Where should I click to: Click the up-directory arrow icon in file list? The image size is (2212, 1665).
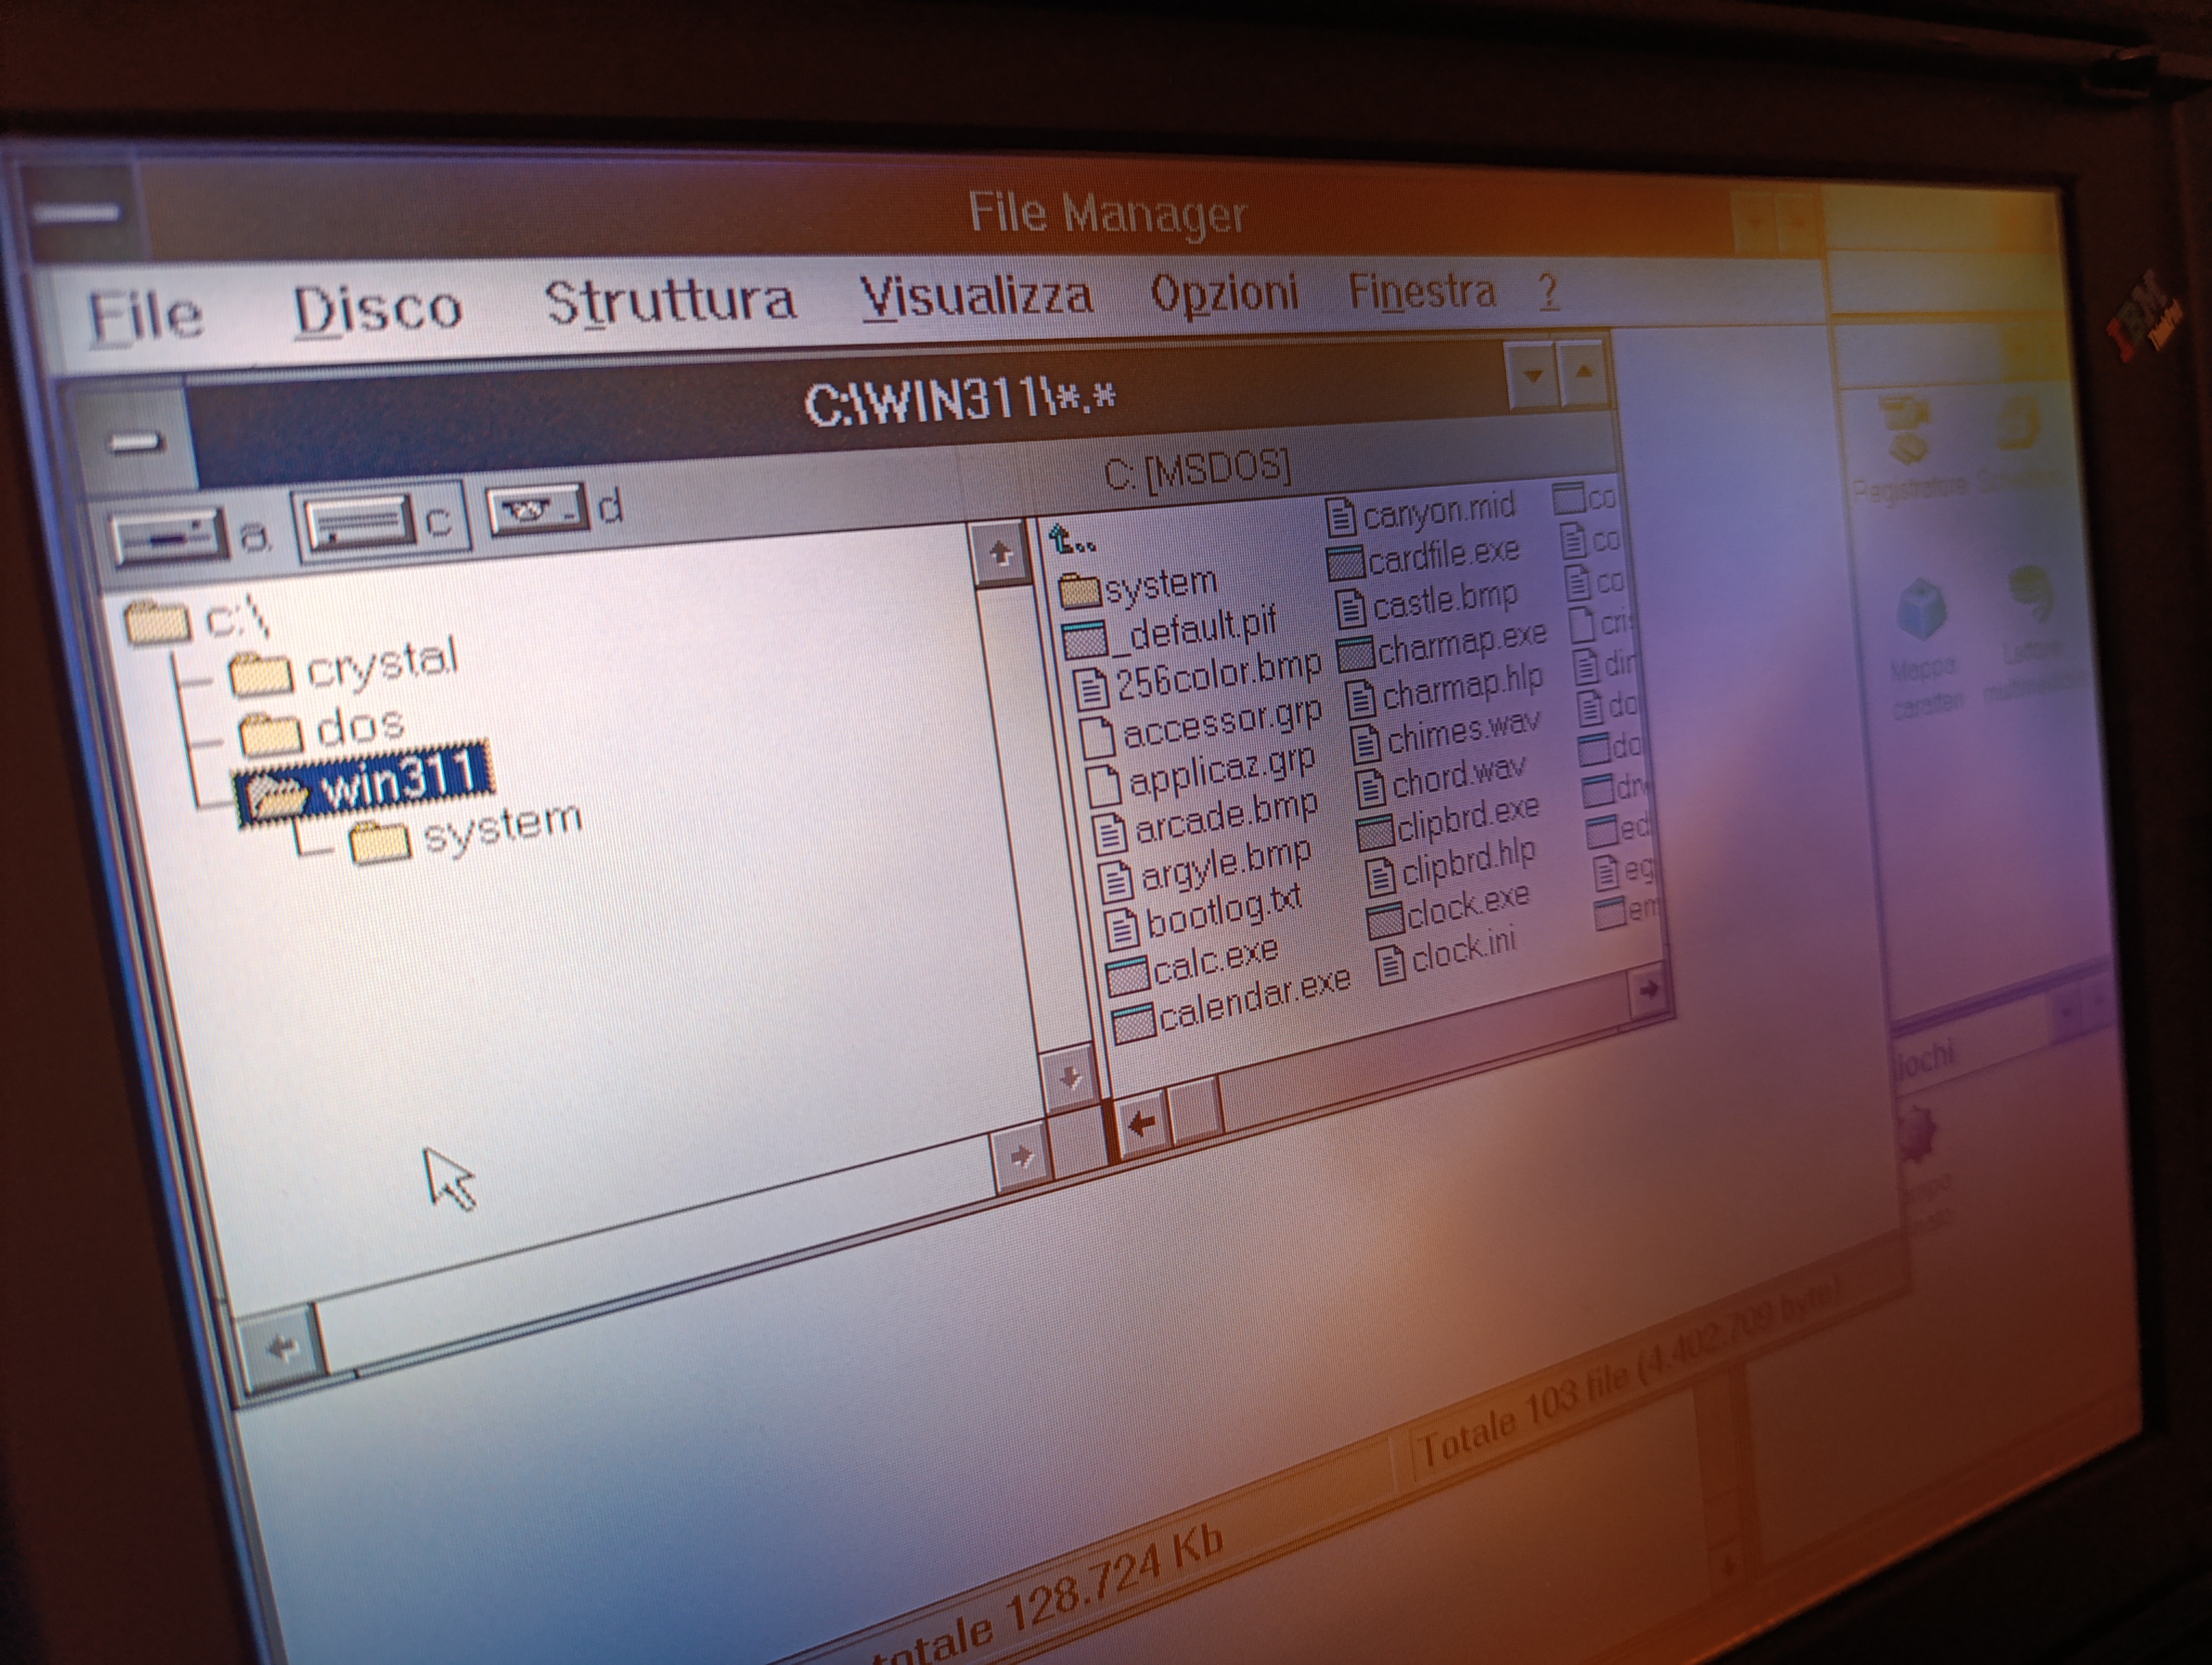pyautogui.click(x=1071, y=541)
